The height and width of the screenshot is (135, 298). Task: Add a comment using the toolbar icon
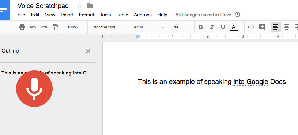[x=262, y=27]
